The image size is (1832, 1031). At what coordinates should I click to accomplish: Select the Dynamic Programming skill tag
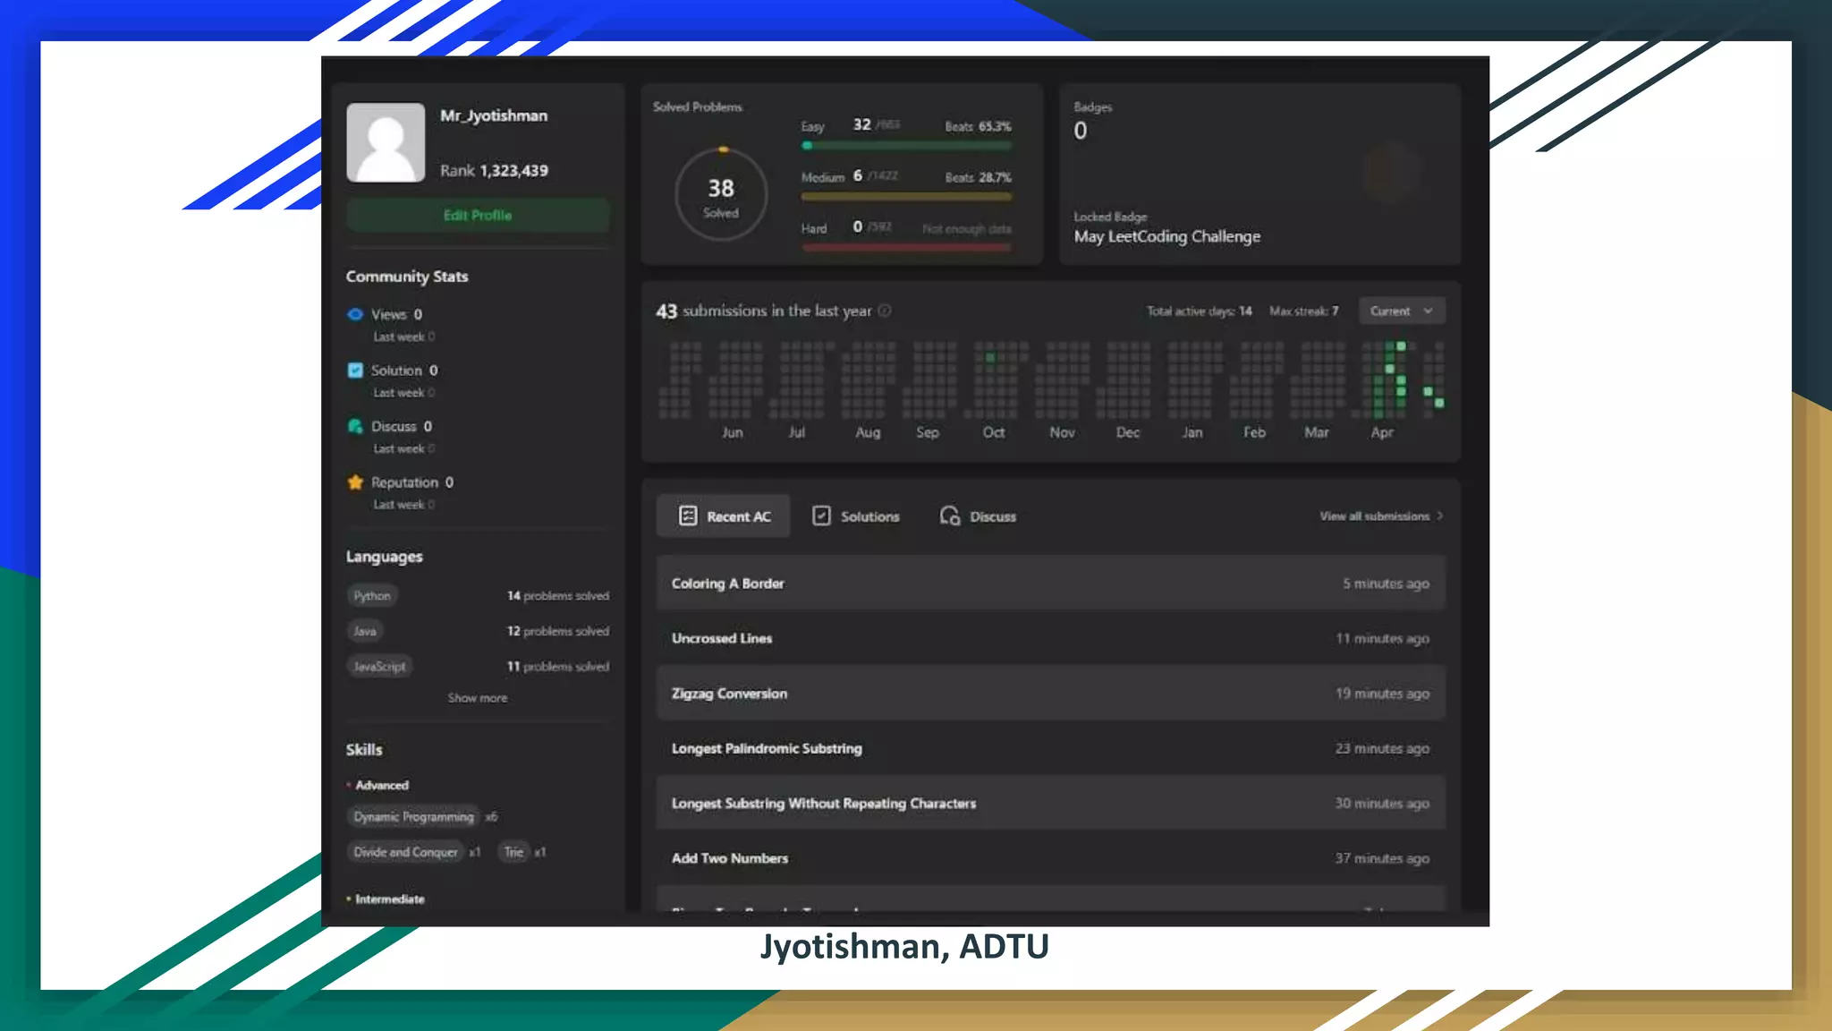tap(413, 817)
